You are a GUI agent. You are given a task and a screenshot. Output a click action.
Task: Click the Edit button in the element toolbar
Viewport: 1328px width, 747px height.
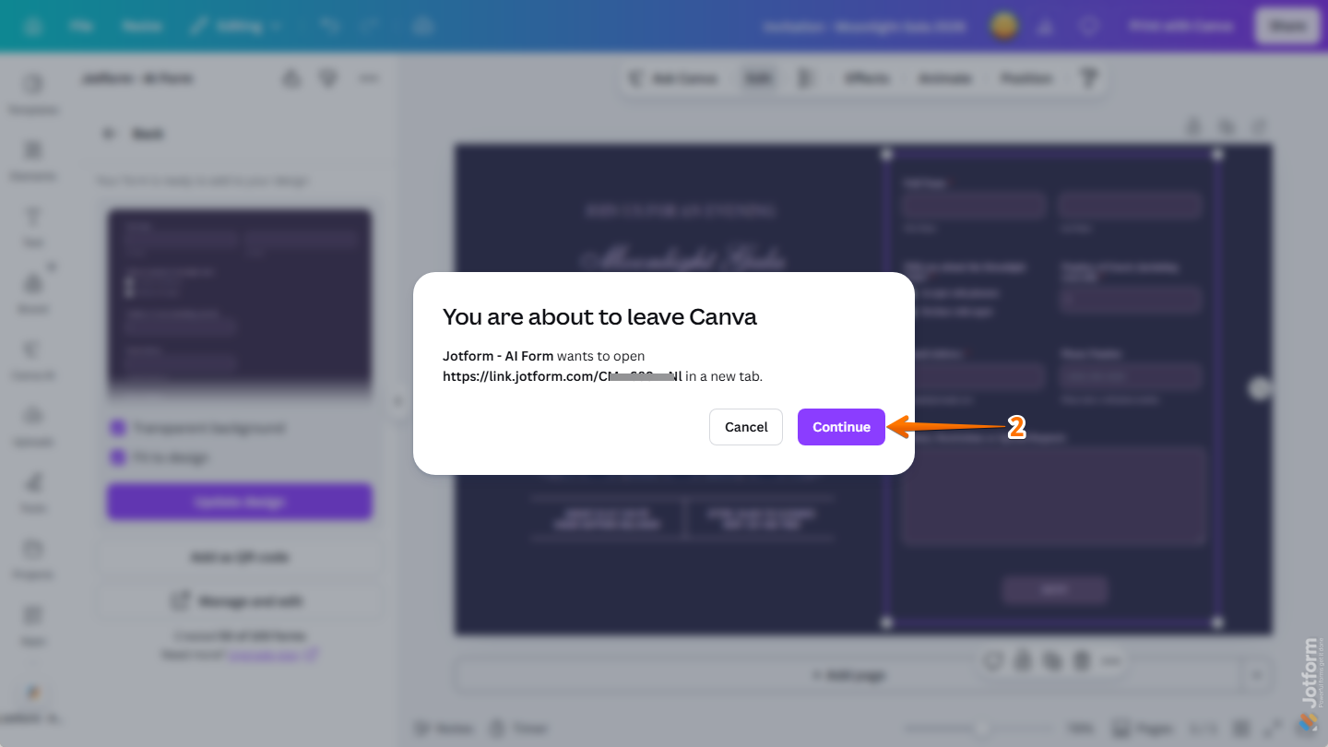tap(758, 79)
